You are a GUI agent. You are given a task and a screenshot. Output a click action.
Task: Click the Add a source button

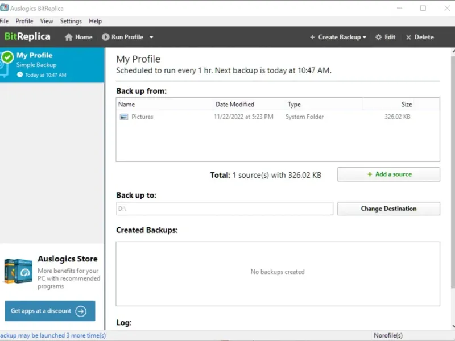click(x=388, y=174)
